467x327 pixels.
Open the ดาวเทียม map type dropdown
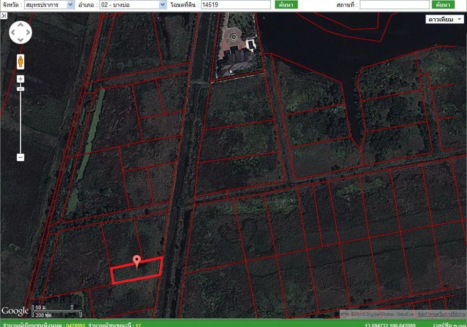[x=445, y=19]
